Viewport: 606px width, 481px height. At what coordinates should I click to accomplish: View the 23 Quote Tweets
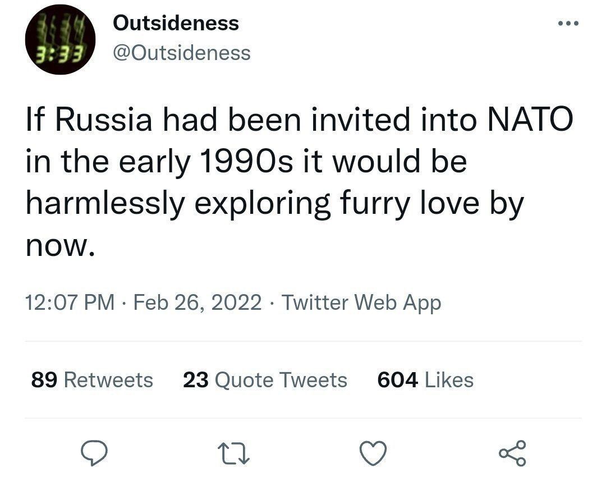click(x=265, y=380)
